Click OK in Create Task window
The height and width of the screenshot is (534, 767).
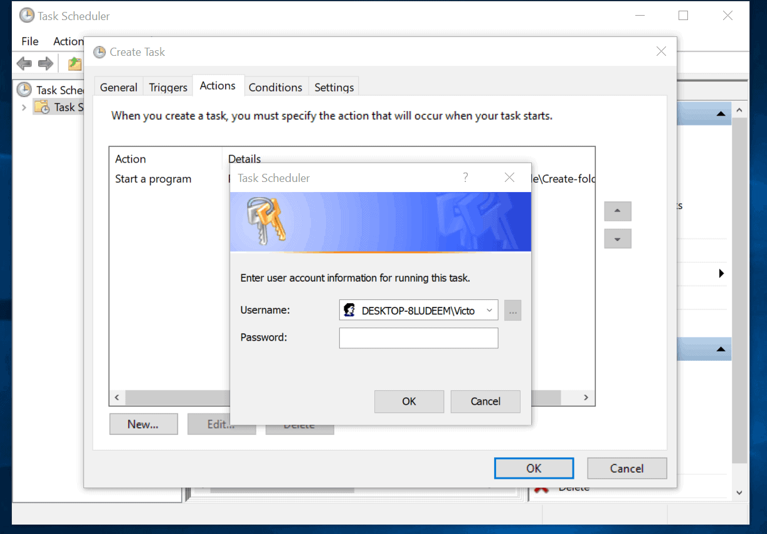click(534, 468)
